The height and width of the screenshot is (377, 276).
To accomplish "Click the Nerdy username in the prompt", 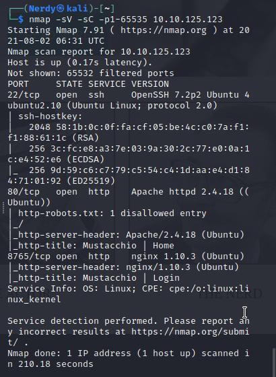I will coord(42,9).
